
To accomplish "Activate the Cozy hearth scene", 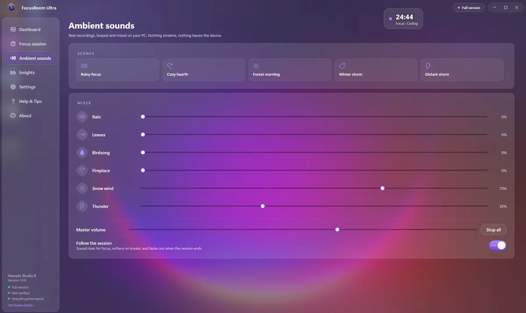I will [x=204, y=70].
